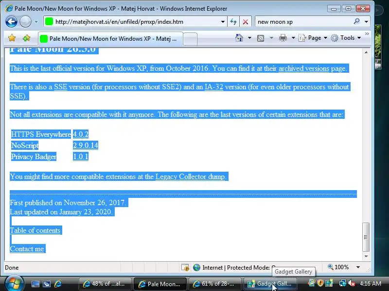Expand the Home button dropdown arrow
The width and height of the screenshot is (389, 291).
249,38
